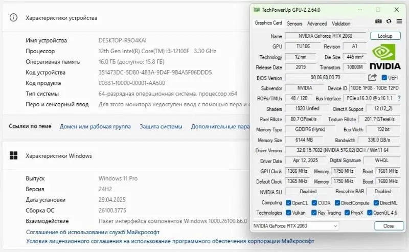Click the Memory Type field GDDR6 (Hynix)

click(x=310, y=129)
